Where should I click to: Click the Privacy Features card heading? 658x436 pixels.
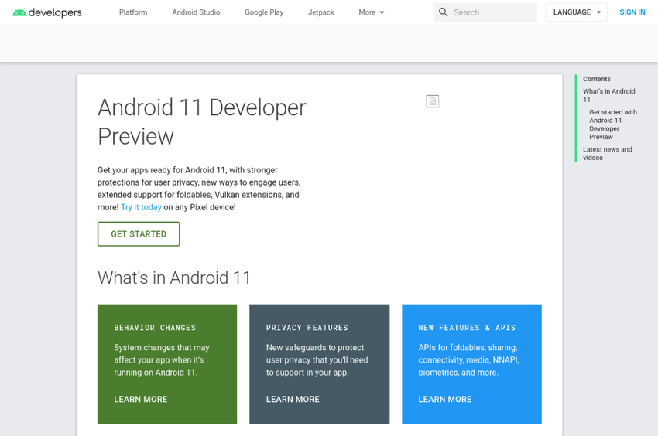click(307, 328)
